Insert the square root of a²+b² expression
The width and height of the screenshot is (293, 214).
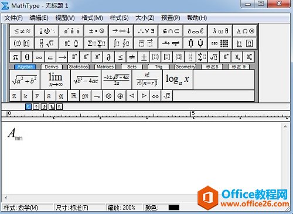point(25,80)
